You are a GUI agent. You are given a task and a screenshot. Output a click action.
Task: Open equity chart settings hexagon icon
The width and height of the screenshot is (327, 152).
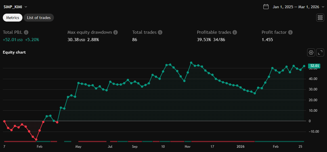click(311, 52)
